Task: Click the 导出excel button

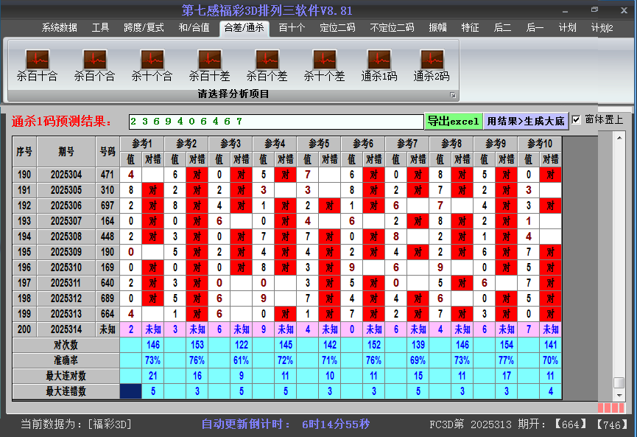Action: pos(453,122)
